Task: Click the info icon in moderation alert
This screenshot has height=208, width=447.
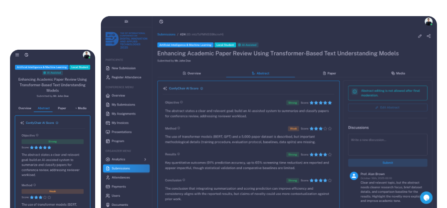Action: pos(354,92)
